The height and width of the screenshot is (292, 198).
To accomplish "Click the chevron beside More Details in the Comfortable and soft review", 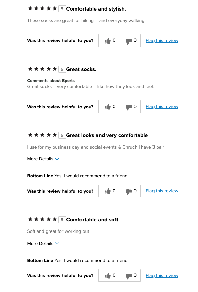I will coord(57,244).
